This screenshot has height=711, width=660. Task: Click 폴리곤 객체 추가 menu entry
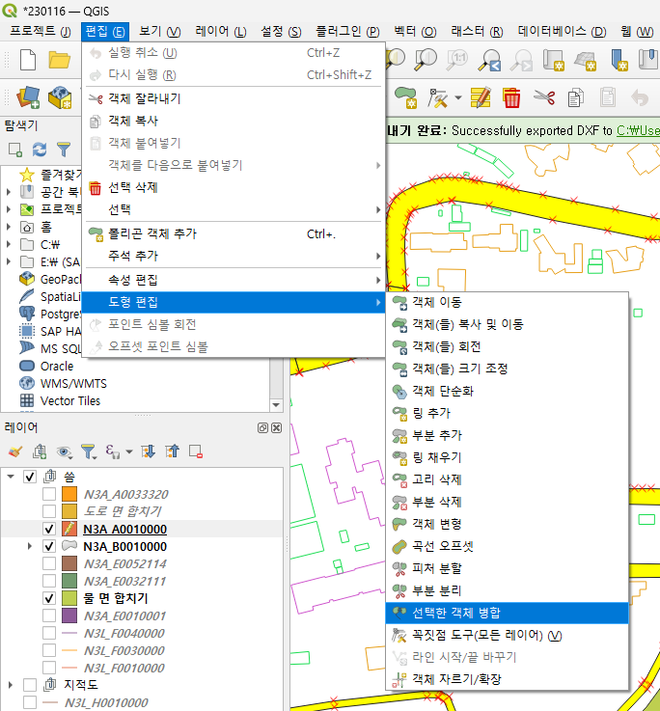click(234, 234)
